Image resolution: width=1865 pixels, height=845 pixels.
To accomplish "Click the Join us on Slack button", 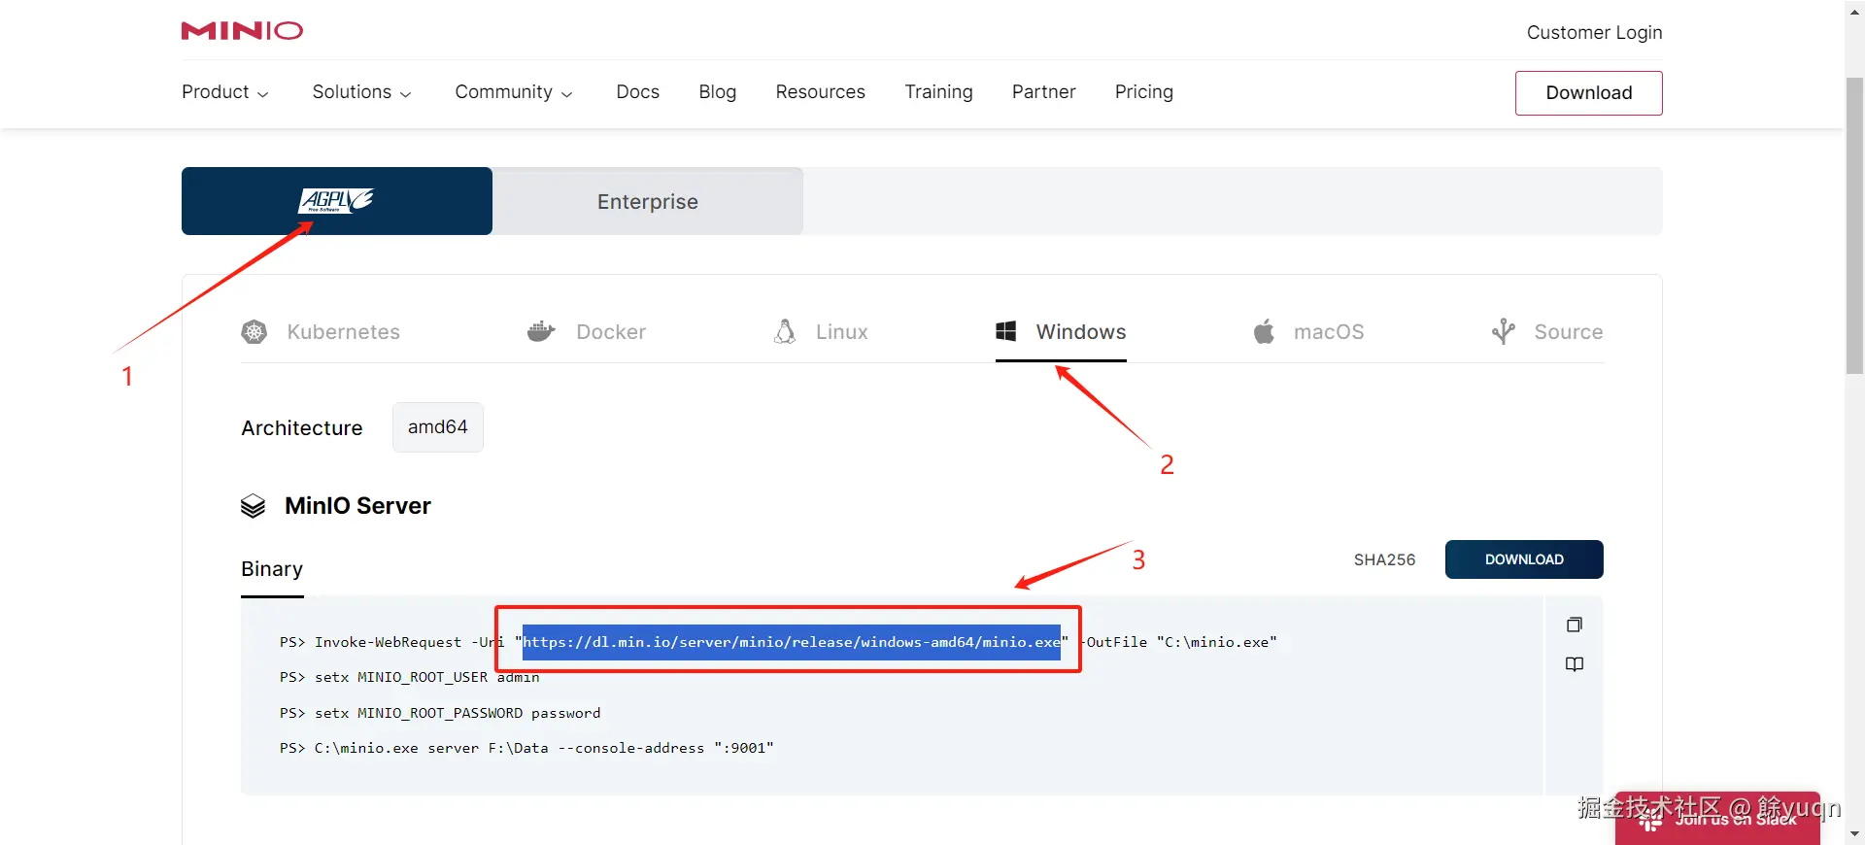I will click(x=1717, y=819).
